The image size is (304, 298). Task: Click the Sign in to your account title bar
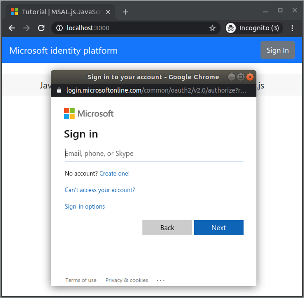(153, 77)
